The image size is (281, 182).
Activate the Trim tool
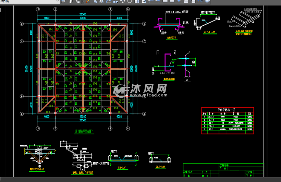click(151, 1)
